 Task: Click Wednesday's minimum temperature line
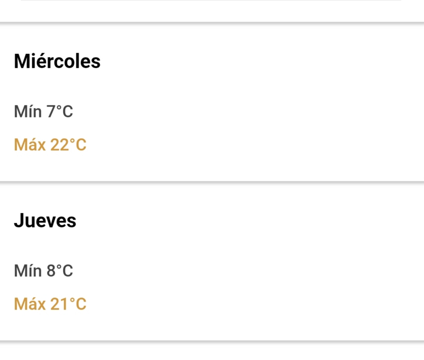pos(43,112)
